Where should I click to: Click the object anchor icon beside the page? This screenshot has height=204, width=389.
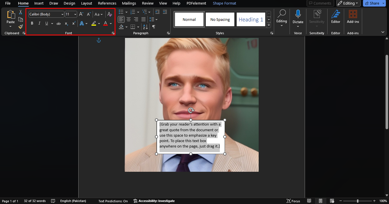pos(98,40)
